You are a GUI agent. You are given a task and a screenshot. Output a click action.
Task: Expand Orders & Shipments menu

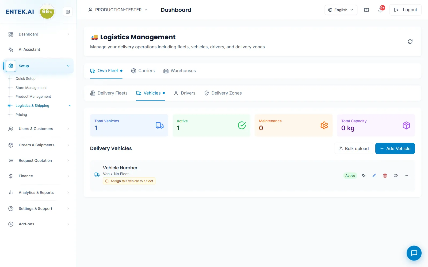39,145
